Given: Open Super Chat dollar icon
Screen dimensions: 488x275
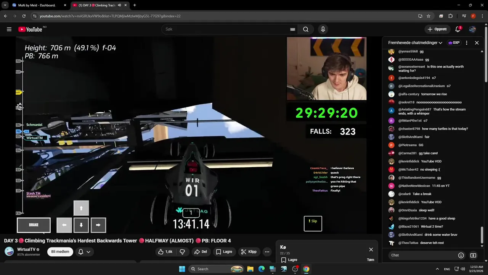Looking at the screenshot, I should [473, 255].
